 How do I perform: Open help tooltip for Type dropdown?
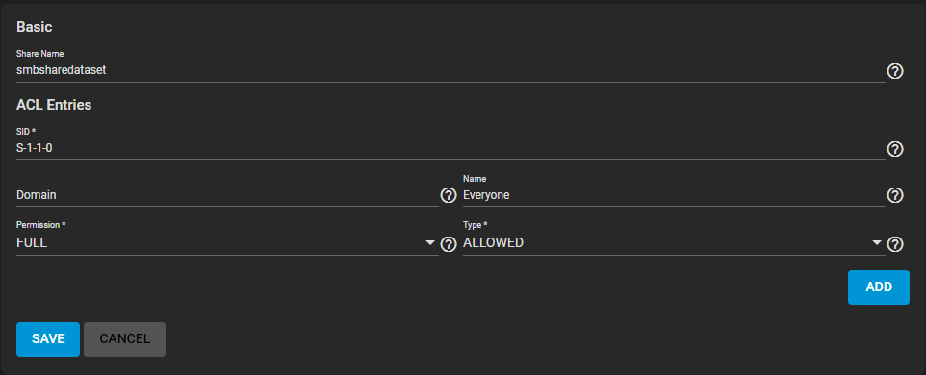coord(895,243)
